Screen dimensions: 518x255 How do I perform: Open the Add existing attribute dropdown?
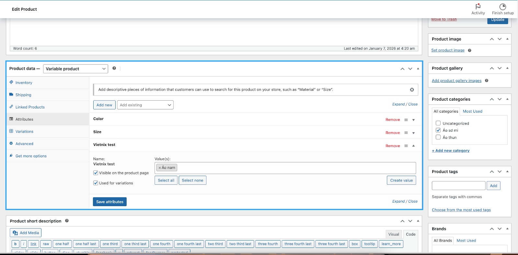pyautogui.click(x=145, y=105)
